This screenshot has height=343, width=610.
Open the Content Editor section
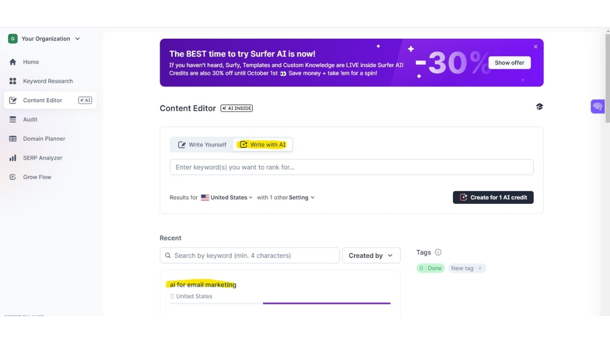pos(42,100)
